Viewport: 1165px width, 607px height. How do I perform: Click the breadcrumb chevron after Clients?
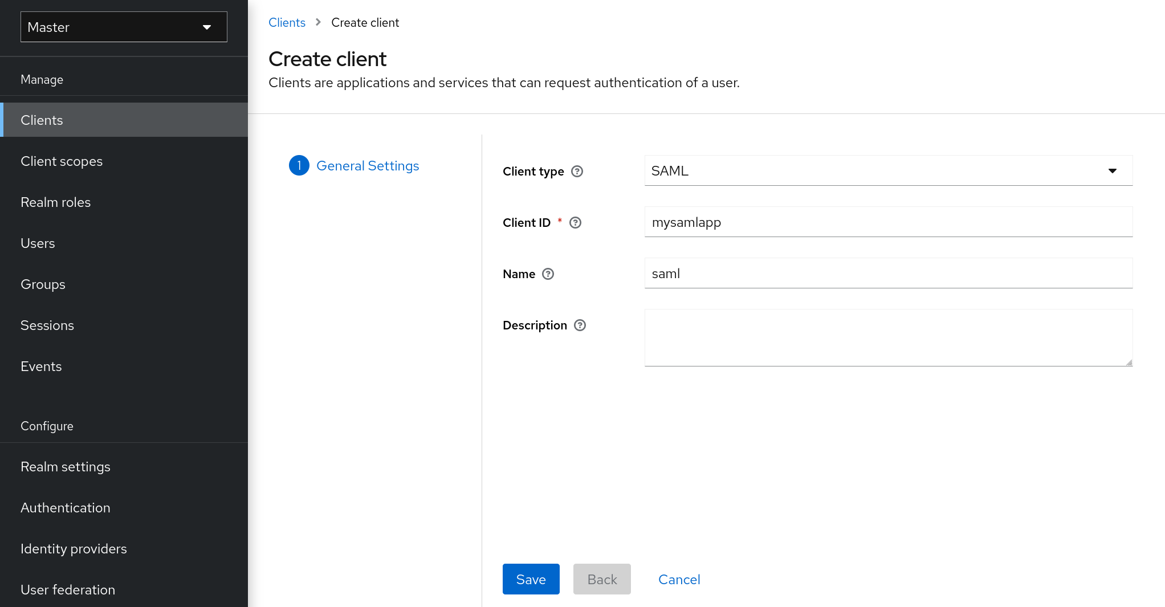tap(318, 23)
